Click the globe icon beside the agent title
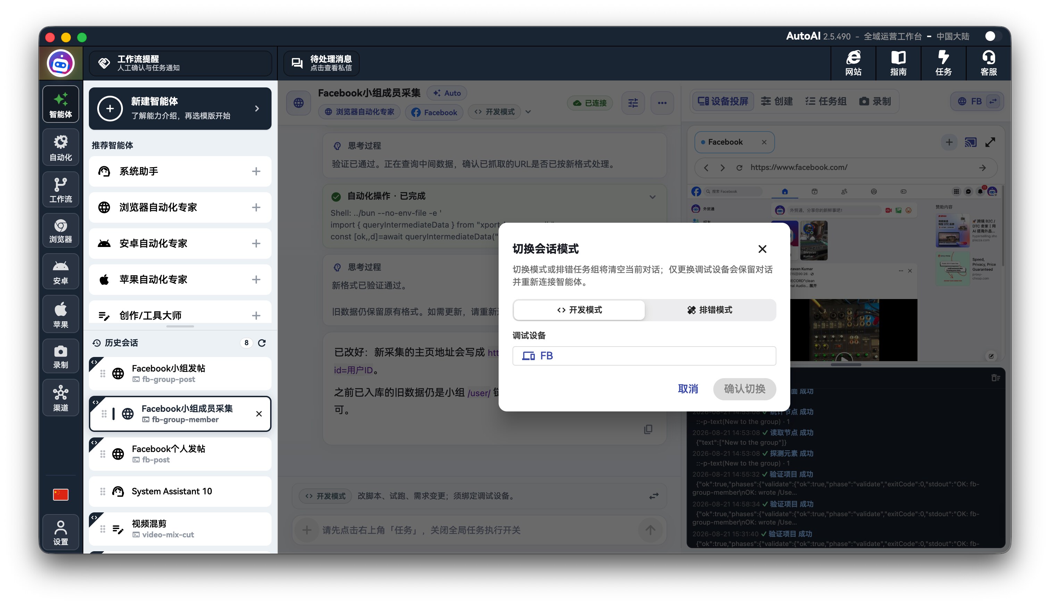The image size is (1050, 605). [x=299, y=103]
